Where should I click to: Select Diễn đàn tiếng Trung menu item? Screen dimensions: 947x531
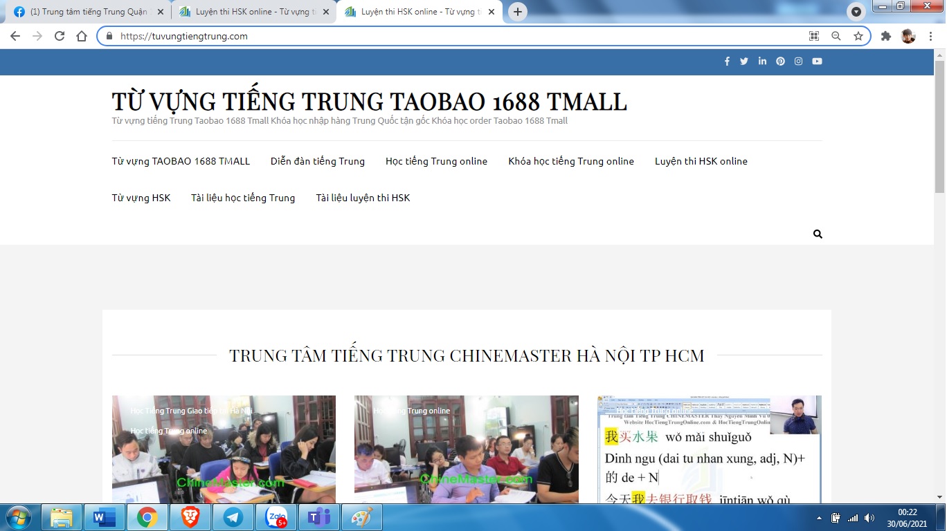(x=317, y=161)
